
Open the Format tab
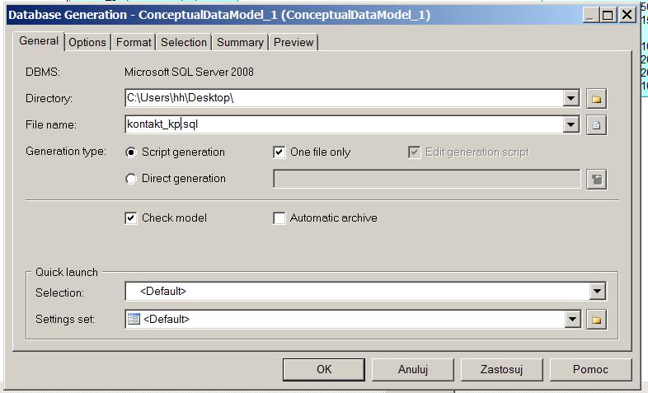pos(134,43)
